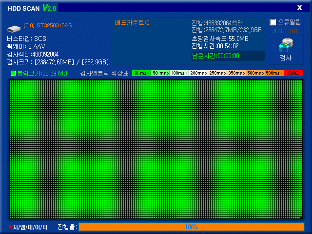Click the green 블럭크기 indicator square
The width and height of the screenshot is (312, 234).
(13, 73)
